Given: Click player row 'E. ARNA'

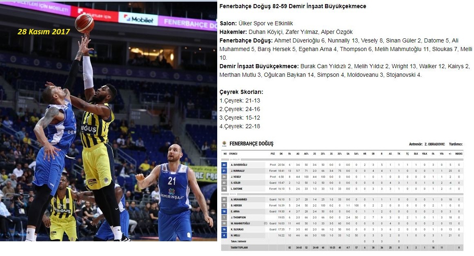Looking at the screenshot, I should tap(342, 211).
